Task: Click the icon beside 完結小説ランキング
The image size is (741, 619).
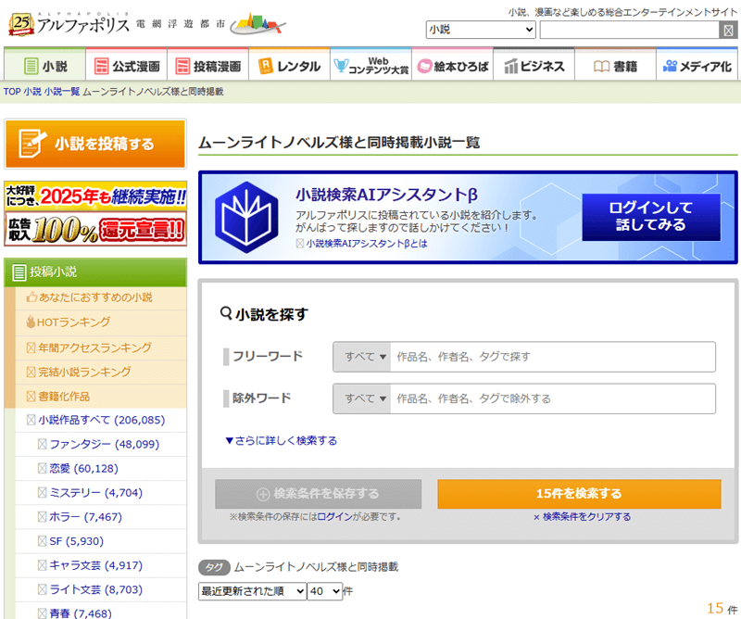Action: (x=31, y=373)
